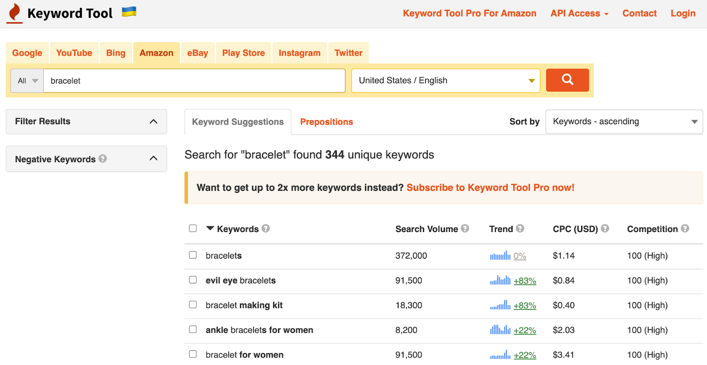
Task: Click the help icon next to Search Volume
Action: pos(465,228)
